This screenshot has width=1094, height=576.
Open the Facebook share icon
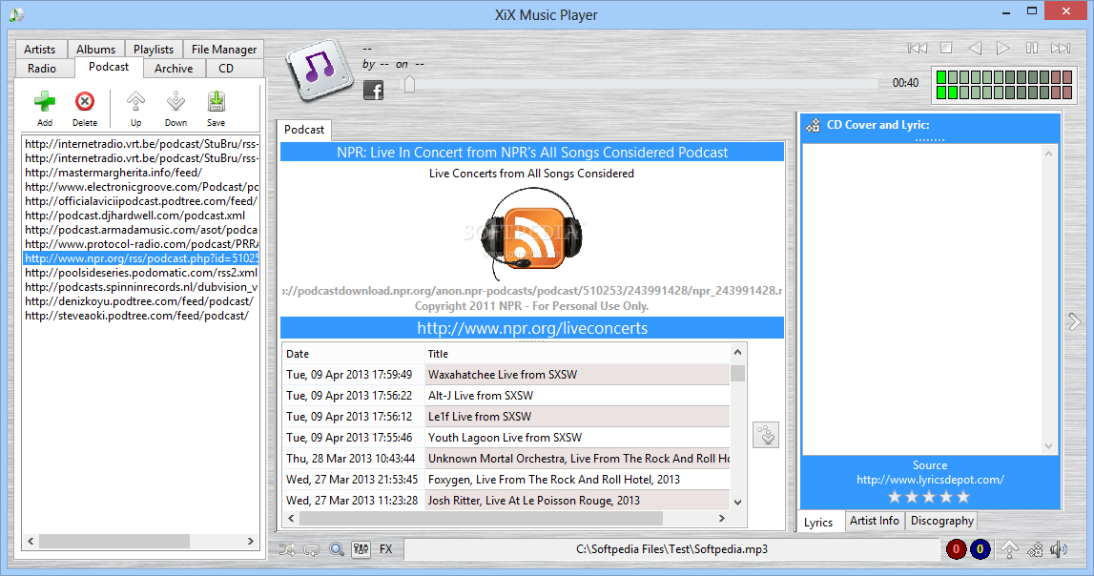point(373,90)
